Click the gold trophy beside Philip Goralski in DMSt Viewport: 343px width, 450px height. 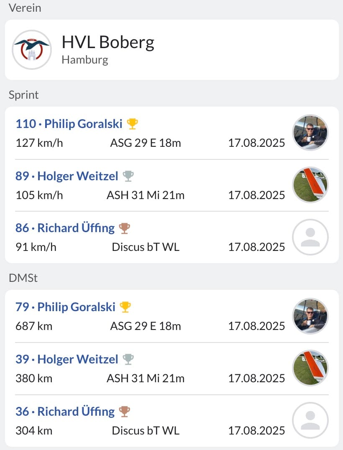point(125,307)
